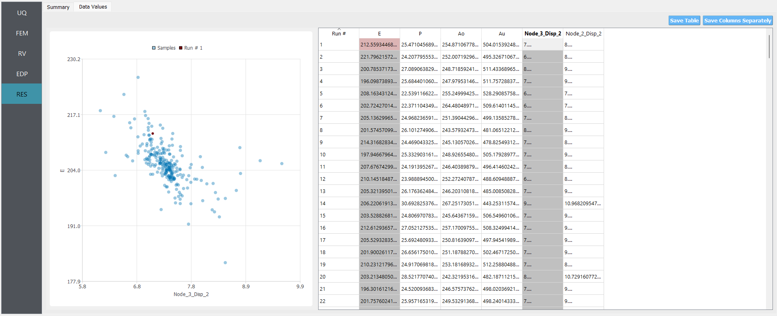
Task: Select P cell 30.692825376 in row 14
Action: pos(420,203)
